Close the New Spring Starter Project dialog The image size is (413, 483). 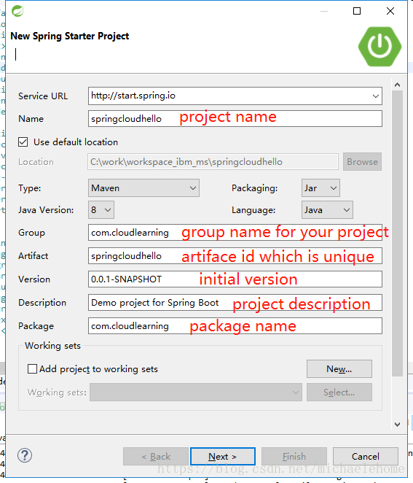click(x=390, y=11)
